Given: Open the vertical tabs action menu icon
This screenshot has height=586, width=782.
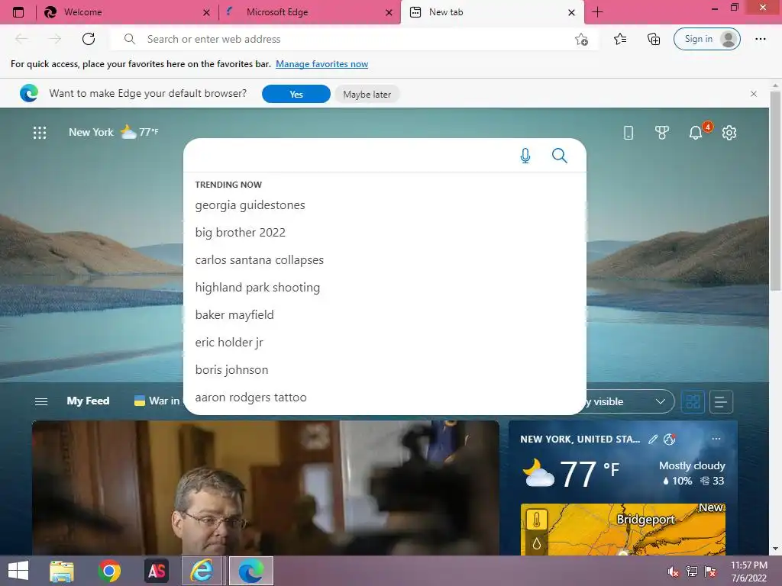Looking at the screenshot, I should (18, 12).
